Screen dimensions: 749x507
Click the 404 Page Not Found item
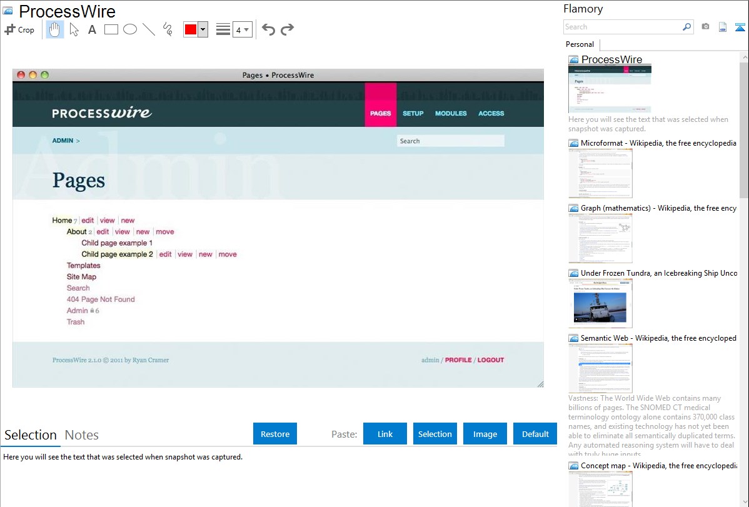[101, 299]
